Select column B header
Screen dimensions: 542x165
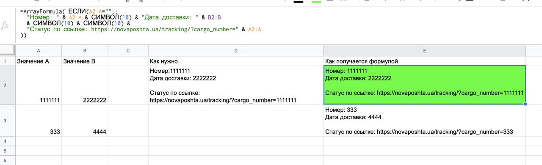coord(85,51)
